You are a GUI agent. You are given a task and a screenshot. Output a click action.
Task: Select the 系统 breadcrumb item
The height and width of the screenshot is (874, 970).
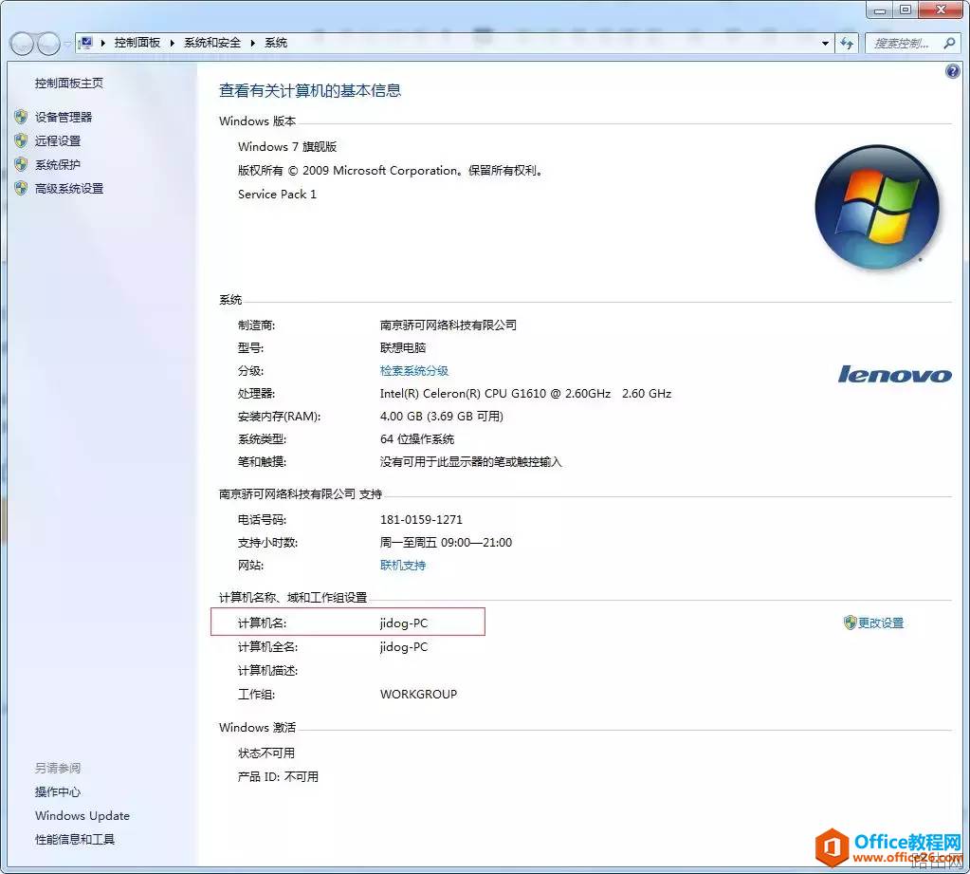tap(276, 43)
